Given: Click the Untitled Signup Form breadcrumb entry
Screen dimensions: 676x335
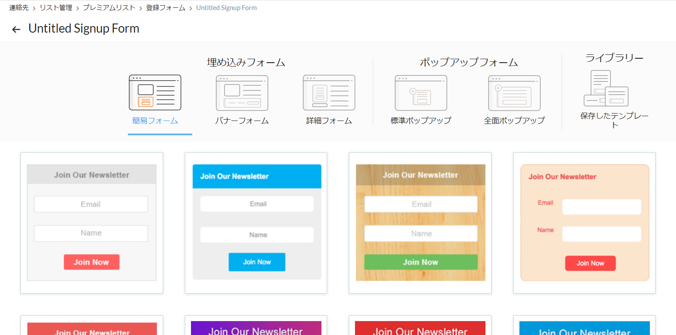Looking at the screenshot, I should tap(226, 8).
